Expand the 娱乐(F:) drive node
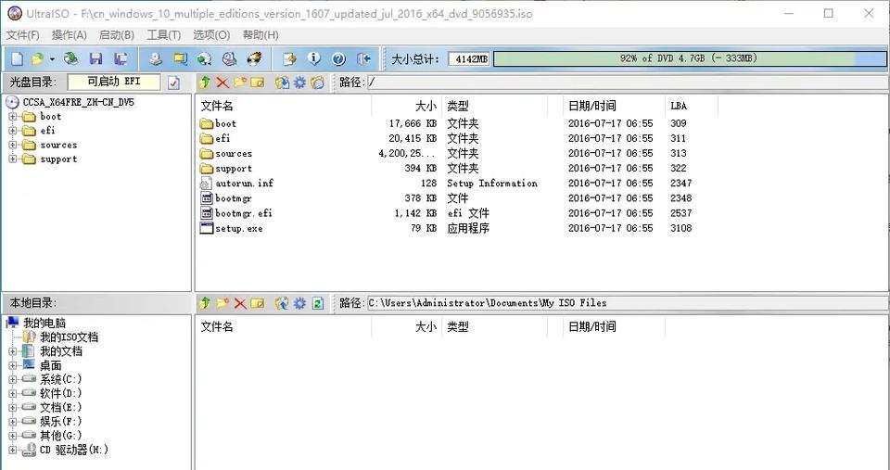 click(x=12, y=422)
